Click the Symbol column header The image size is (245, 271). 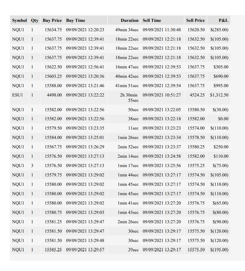20,20
